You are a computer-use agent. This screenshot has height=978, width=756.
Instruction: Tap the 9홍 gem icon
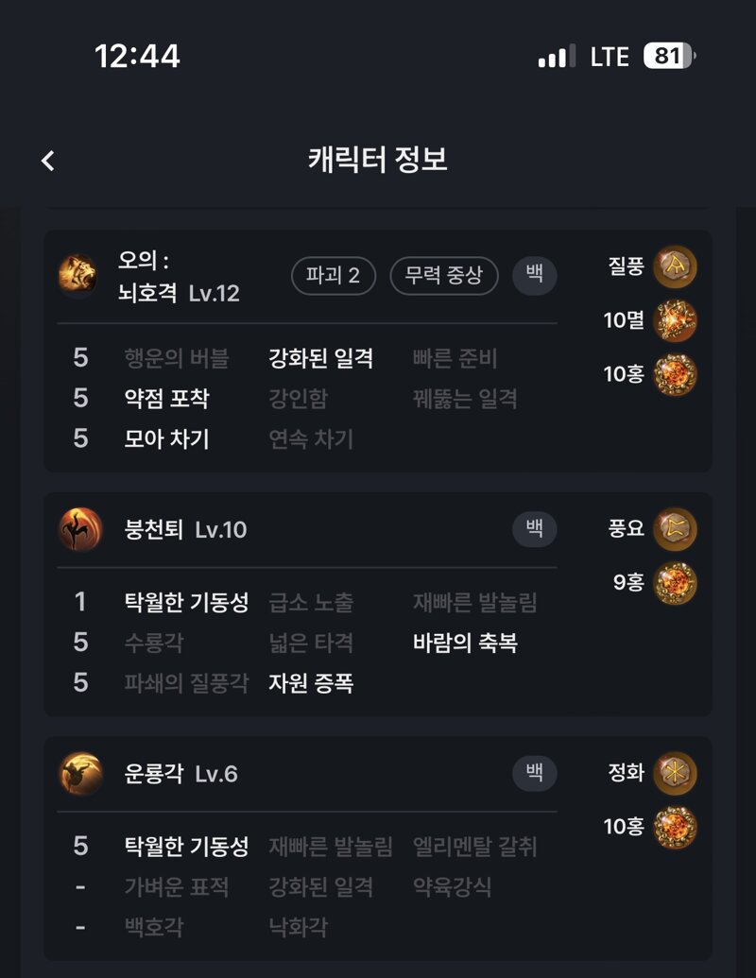(675, 583)
